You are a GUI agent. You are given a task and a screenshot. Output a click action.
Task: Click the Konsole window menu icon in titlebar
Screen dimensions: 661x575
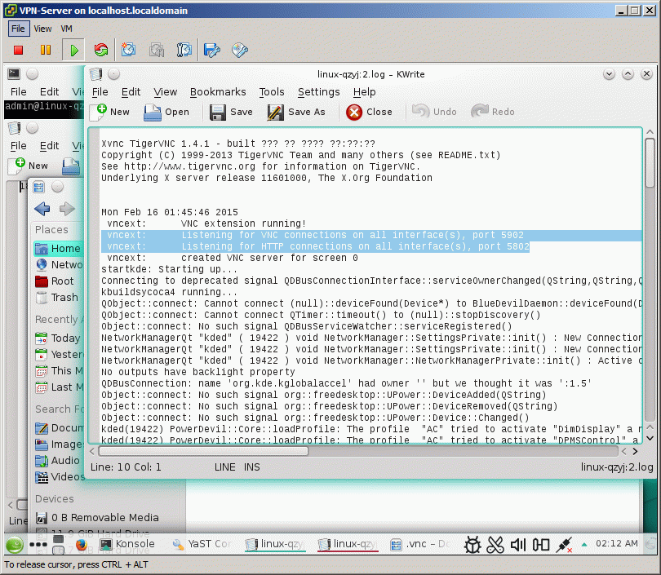[x=14, y=74]
